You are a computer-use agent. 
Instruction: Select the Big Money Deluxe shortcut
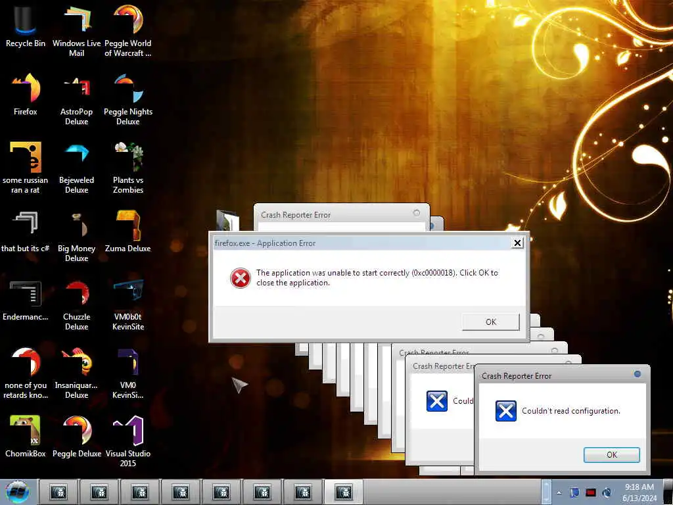76,235
